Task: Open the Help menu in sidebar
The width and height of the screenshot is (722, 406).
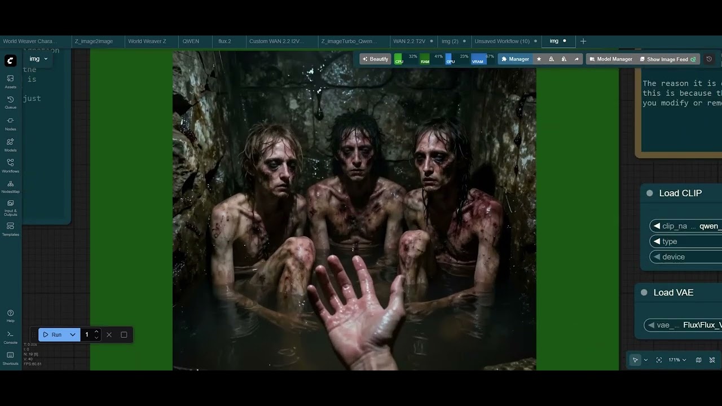Action: point(10,316)
